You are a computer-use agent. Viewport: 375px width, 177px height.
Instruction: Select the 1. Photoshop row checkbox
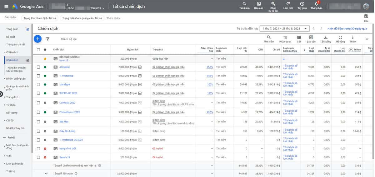tap(38, 76)
